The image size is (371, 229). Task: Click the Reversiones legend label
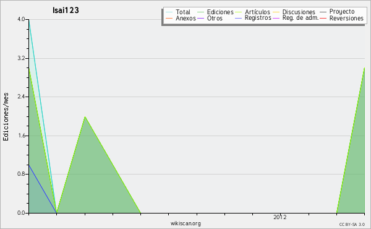point(346,18)
